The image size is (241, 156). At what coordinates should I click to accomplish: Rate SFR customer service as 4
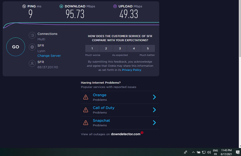134,48
